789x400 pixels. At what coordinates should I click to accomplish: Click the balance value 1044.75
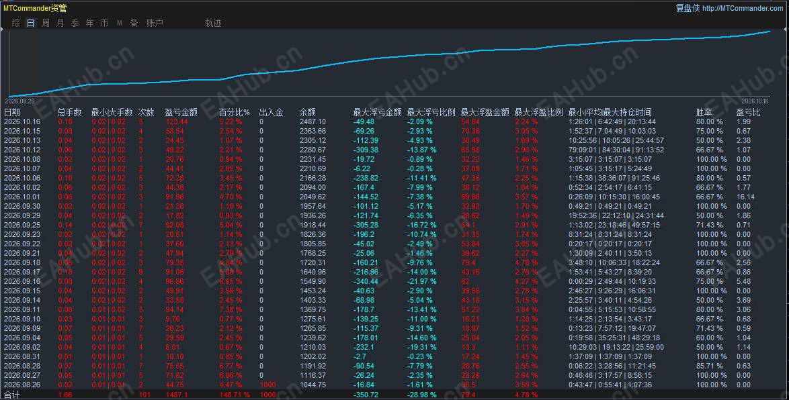(313, 385)
